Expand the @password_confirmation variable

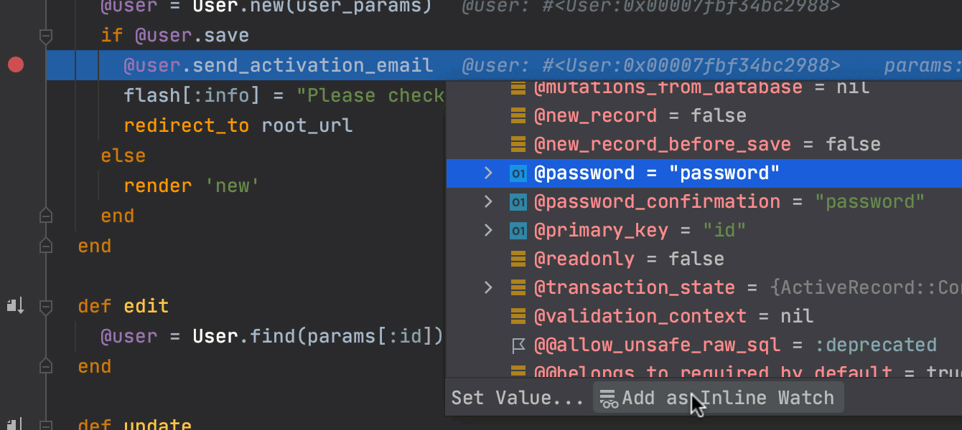[488, 201]
